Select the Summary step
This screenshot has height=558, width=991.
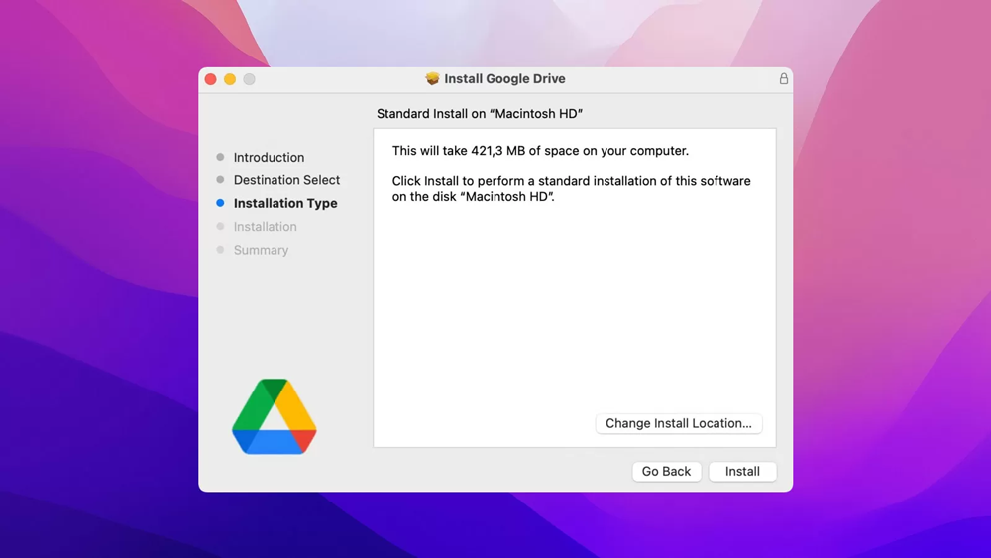coord(261,250)
